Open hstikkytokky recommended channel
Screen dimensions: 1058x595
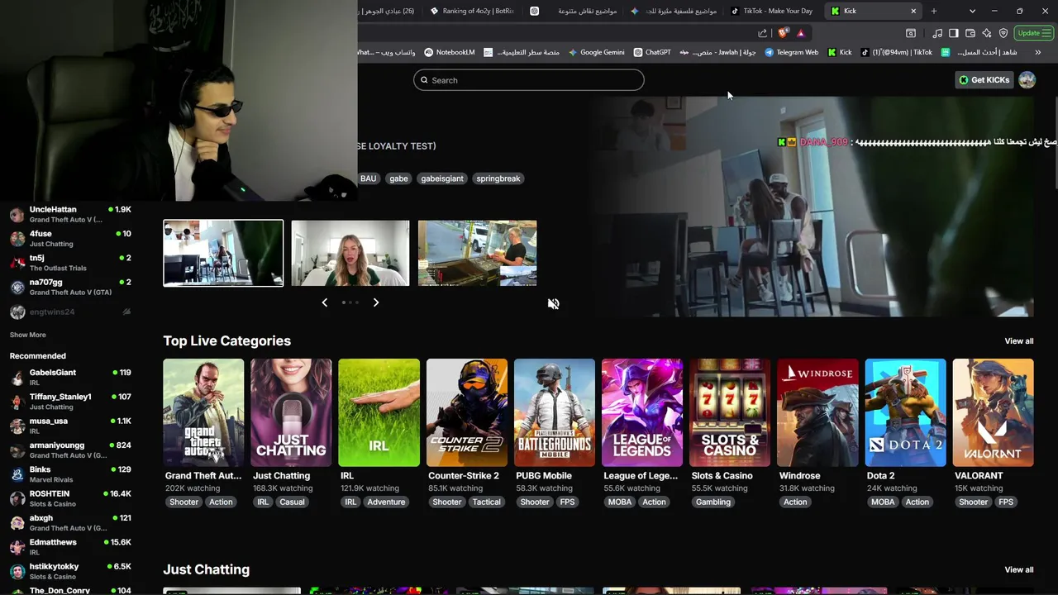[70, 571]
